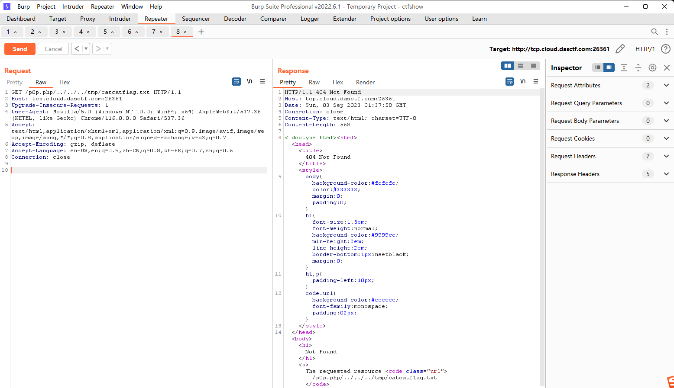Open forward history dropdown arrow

click(107, 49)
